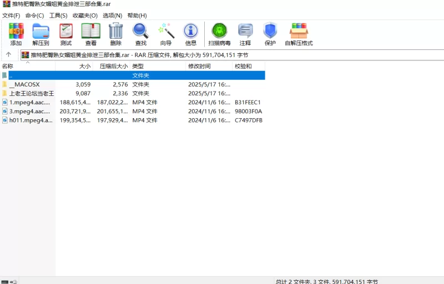This screenshot has height=284, width=444.
Task: Open the Tools (工具) menu
Action: pos(58,16)
